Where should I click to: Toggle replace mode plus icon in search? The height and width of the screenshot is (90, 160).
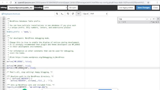tap(119, 22)
